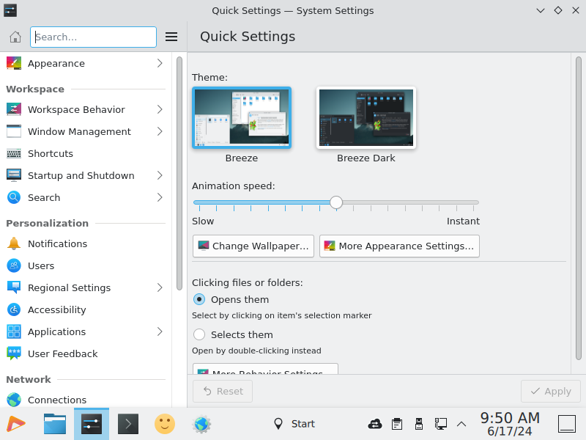Click into the Search input field
Image resolution: width=586 pixels, height=440 pixels.
(x=94, y=37)
